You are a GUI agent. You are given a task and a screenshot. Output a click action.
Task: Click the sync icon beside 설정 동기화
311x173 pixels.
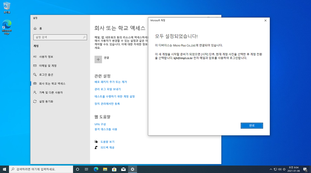(35, 102)
